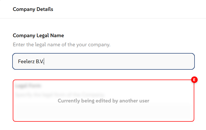
Task: Click the red E user badge
Action: coord(194,80)
